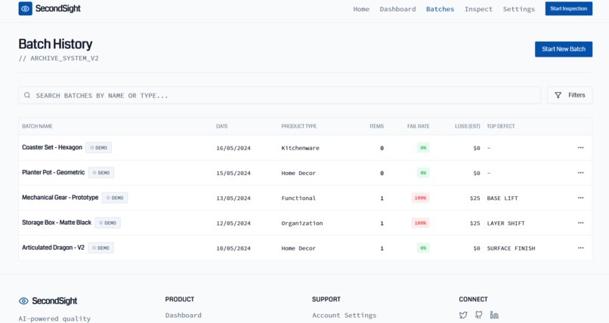Screen dimensions: 609x323
Task: Click batch name Planter Pot - Geometric
Action: click(53, 173)
